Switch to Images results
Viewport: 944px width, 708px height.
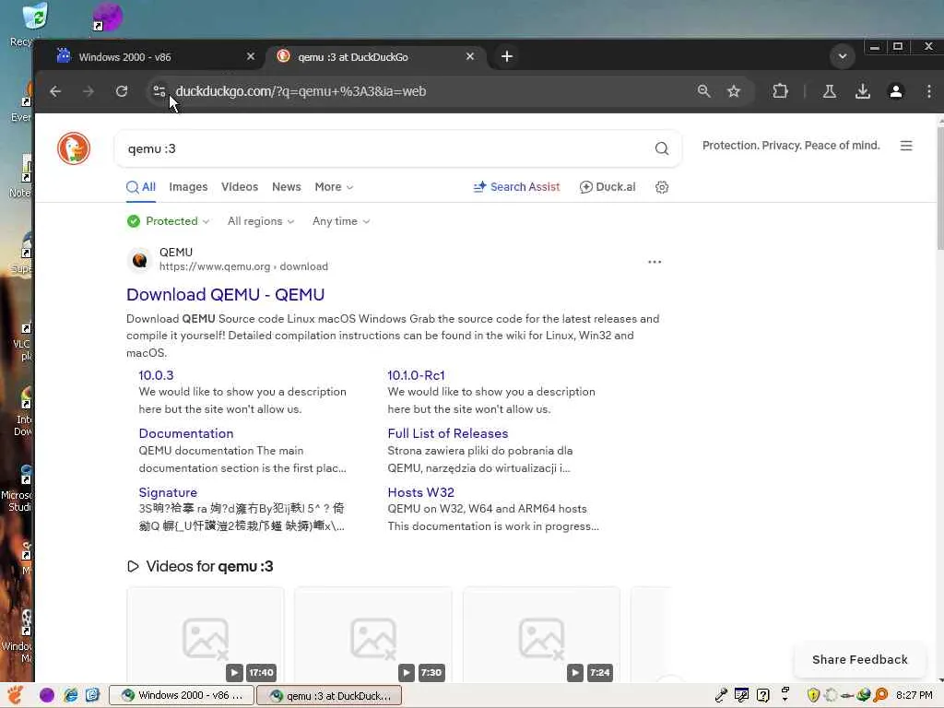pyautogui.click(x=188, y=187)
